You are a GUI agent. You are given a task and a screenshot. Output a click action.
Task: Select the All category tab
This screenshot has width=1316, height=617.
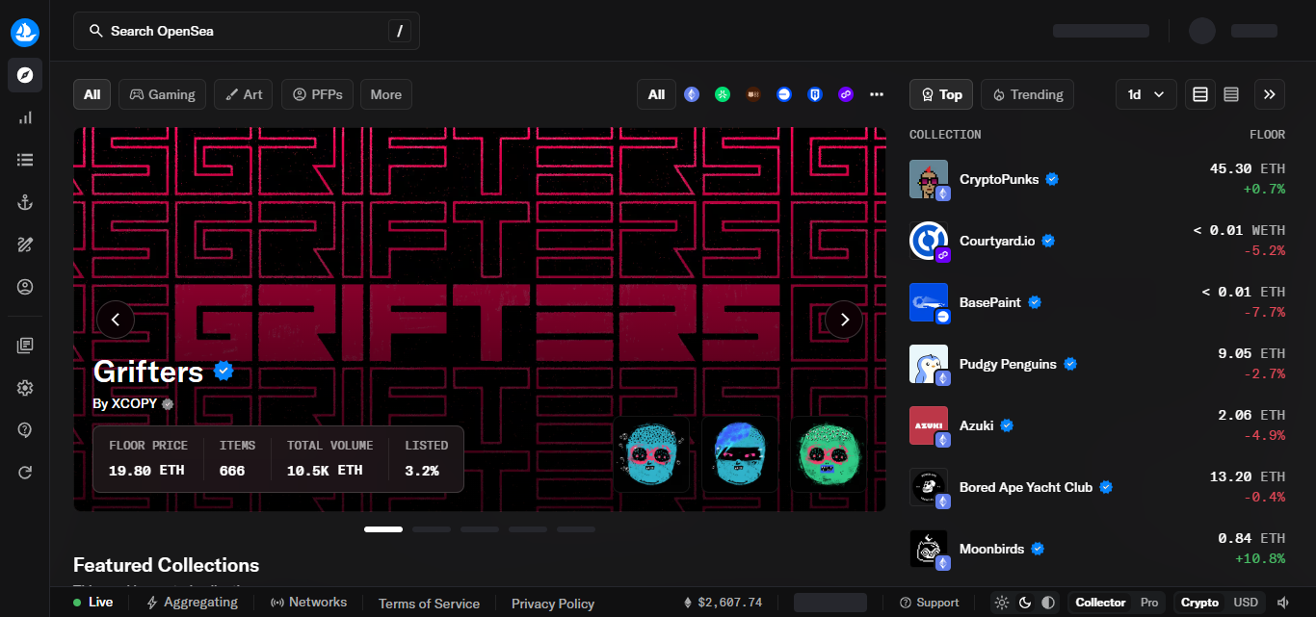point(92,94)
